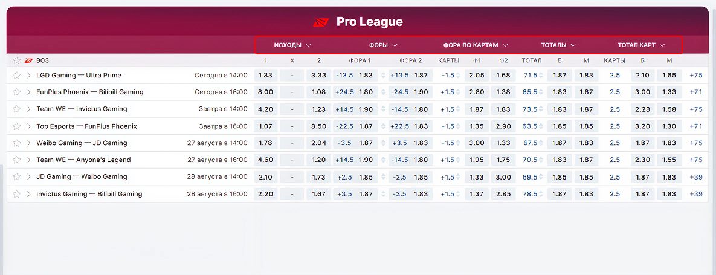Click the Dota icon next to BO3
The image size is (716, 275).
(28, 60)
